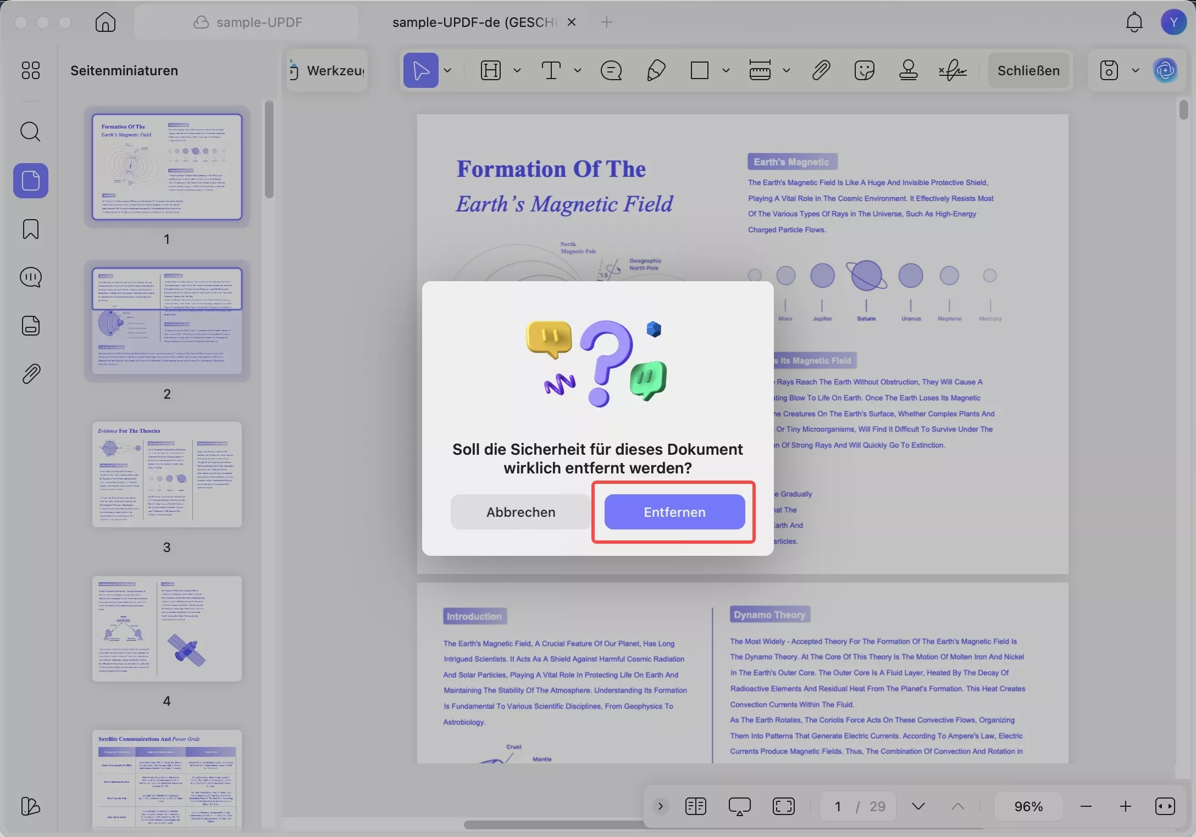The height and width of the screenshot is (837, 1196).
Task: Click Abbrechen to cancel security removal
Action: point(521,512)
